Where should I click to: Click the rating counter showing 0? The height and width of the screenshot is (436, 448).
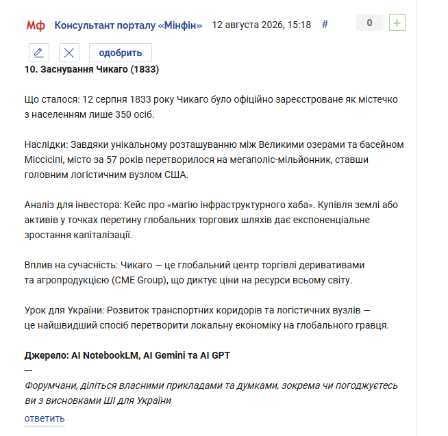click(369, 23)
